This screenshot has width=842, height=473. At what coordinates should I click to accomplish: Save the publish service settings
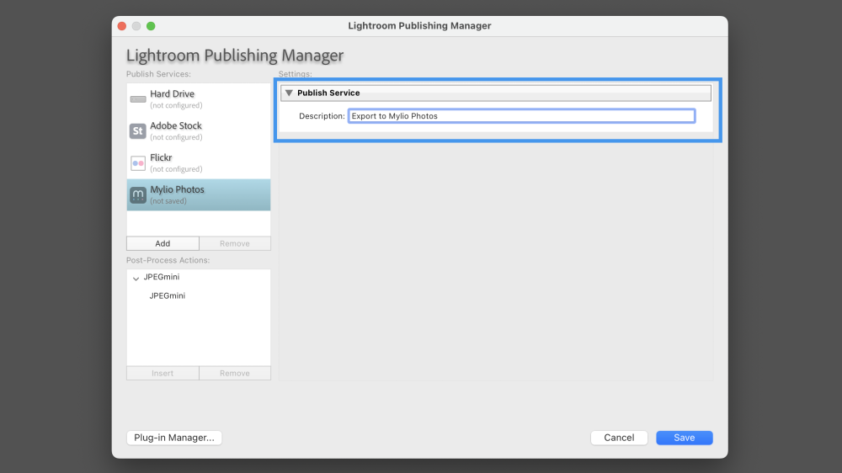coord(684,438)
